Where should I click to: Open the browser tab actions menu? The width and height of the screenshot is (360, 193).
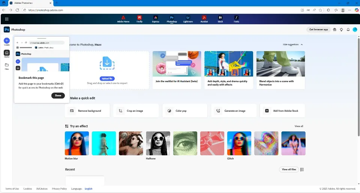pos(4,3)
